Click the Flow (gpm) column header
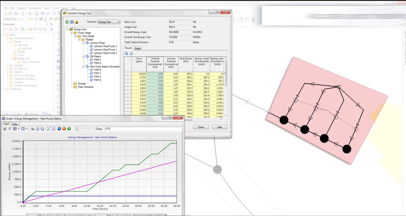 coord(139,65)
